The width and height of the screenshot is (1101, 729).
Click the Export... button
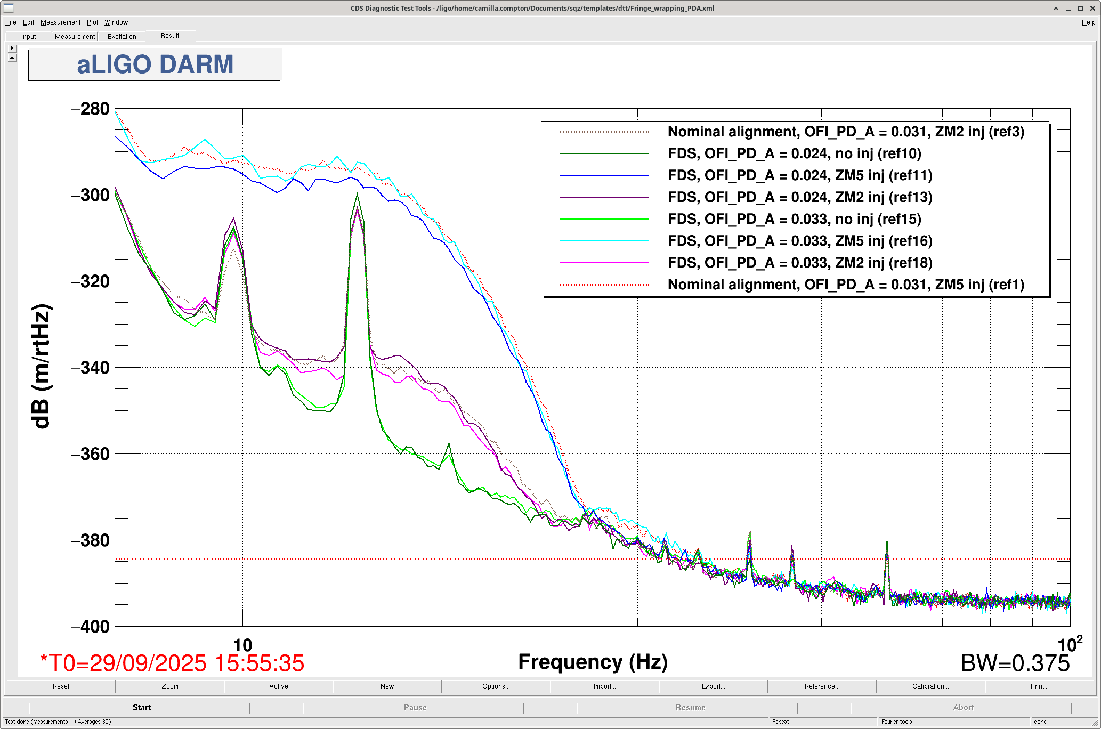click(x=713, y=686)
